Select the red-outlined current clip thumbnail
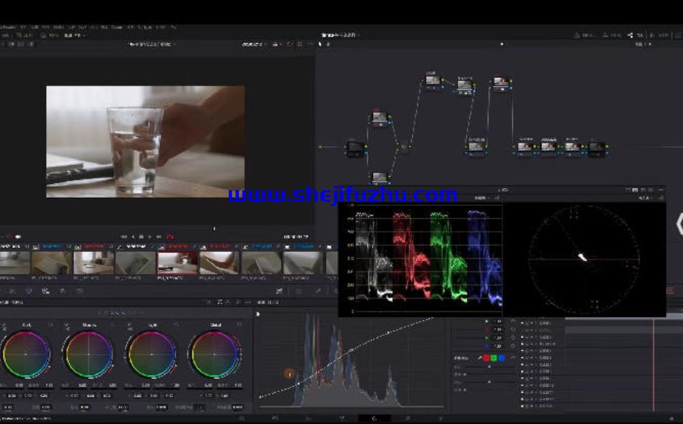 coord(177,263)
